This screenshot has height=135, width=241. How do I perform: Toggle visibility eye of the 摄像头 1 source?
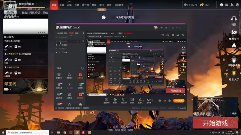coord(56,49)
